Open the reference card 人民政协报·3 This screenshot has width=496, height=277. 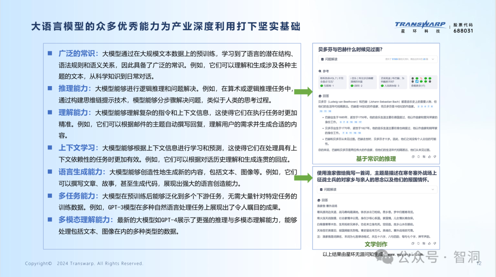393,82
